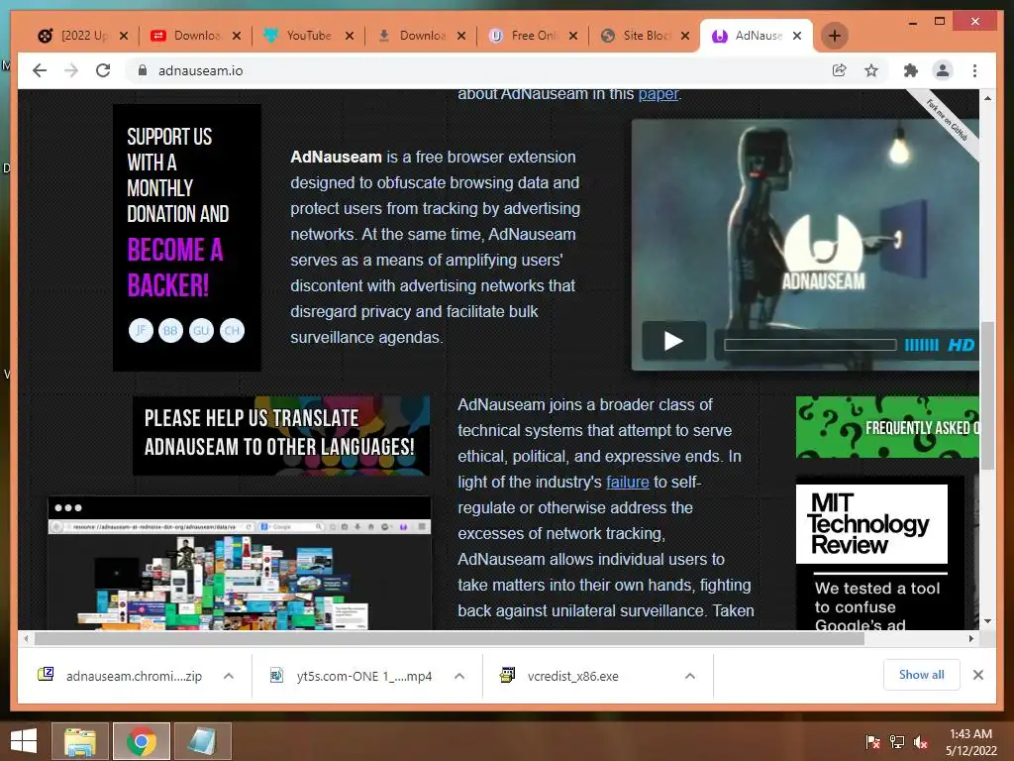Screen dimensions: 1014x761
Task: Open File Explorer from taskbar
Action: (80, 741)
